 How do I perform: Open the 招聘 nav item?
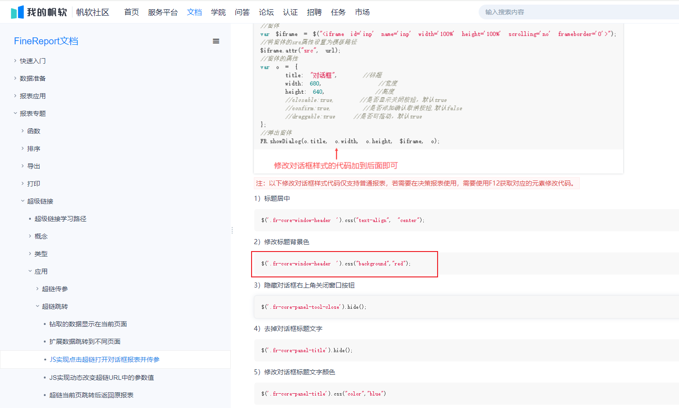314,12
